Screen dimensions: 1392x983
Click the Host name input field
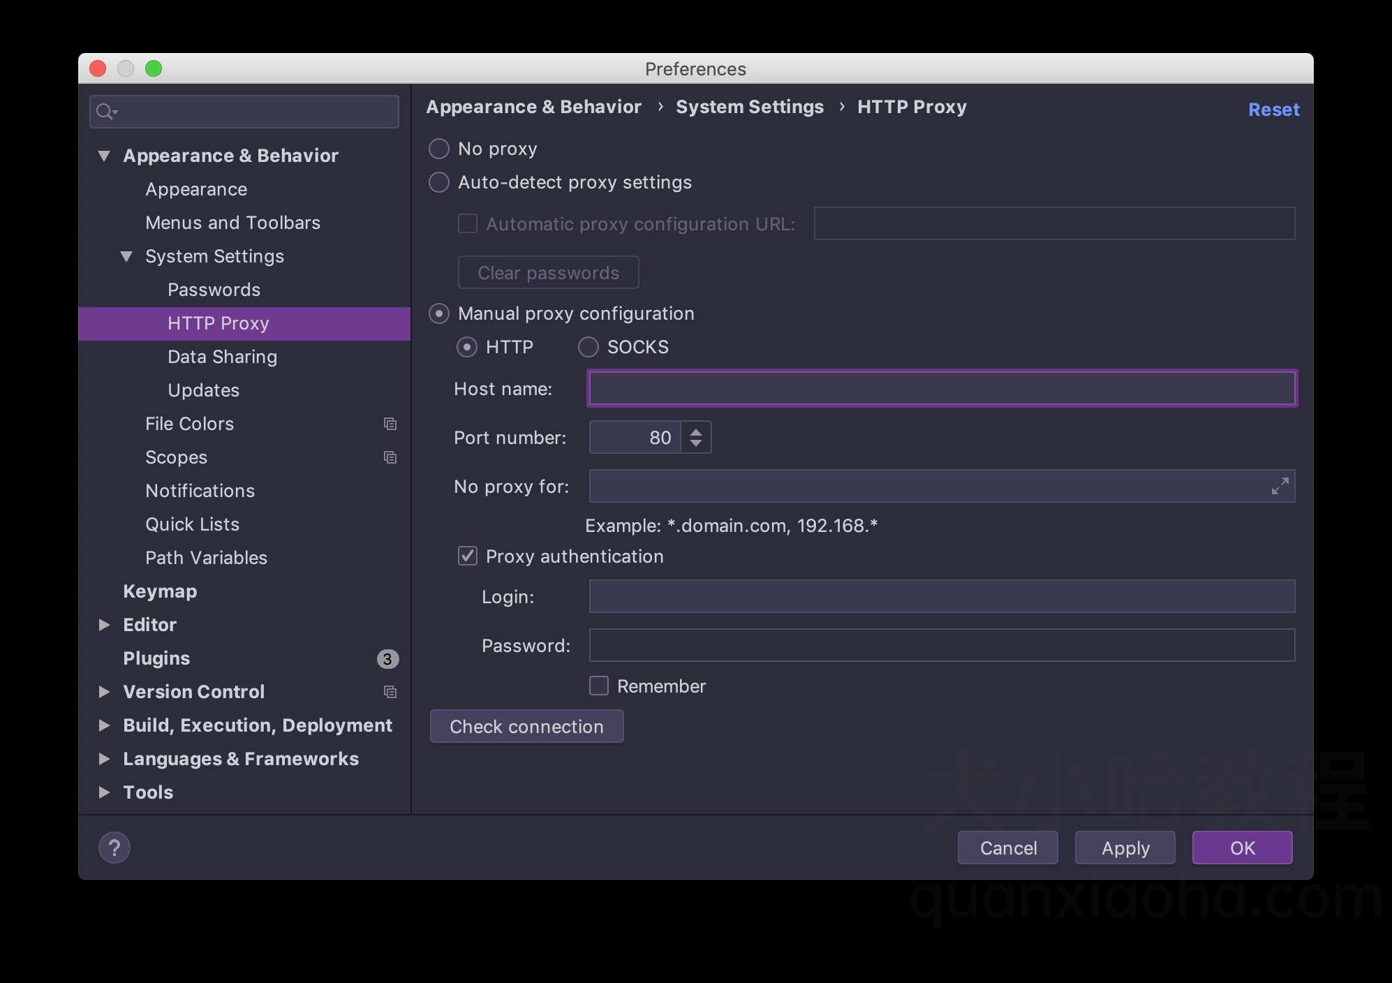pyautogui.click(x=941, y=388)
